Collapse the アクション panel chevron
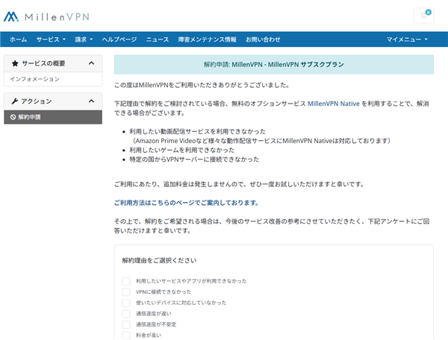 pyautogui.click(x=91, y=101)
